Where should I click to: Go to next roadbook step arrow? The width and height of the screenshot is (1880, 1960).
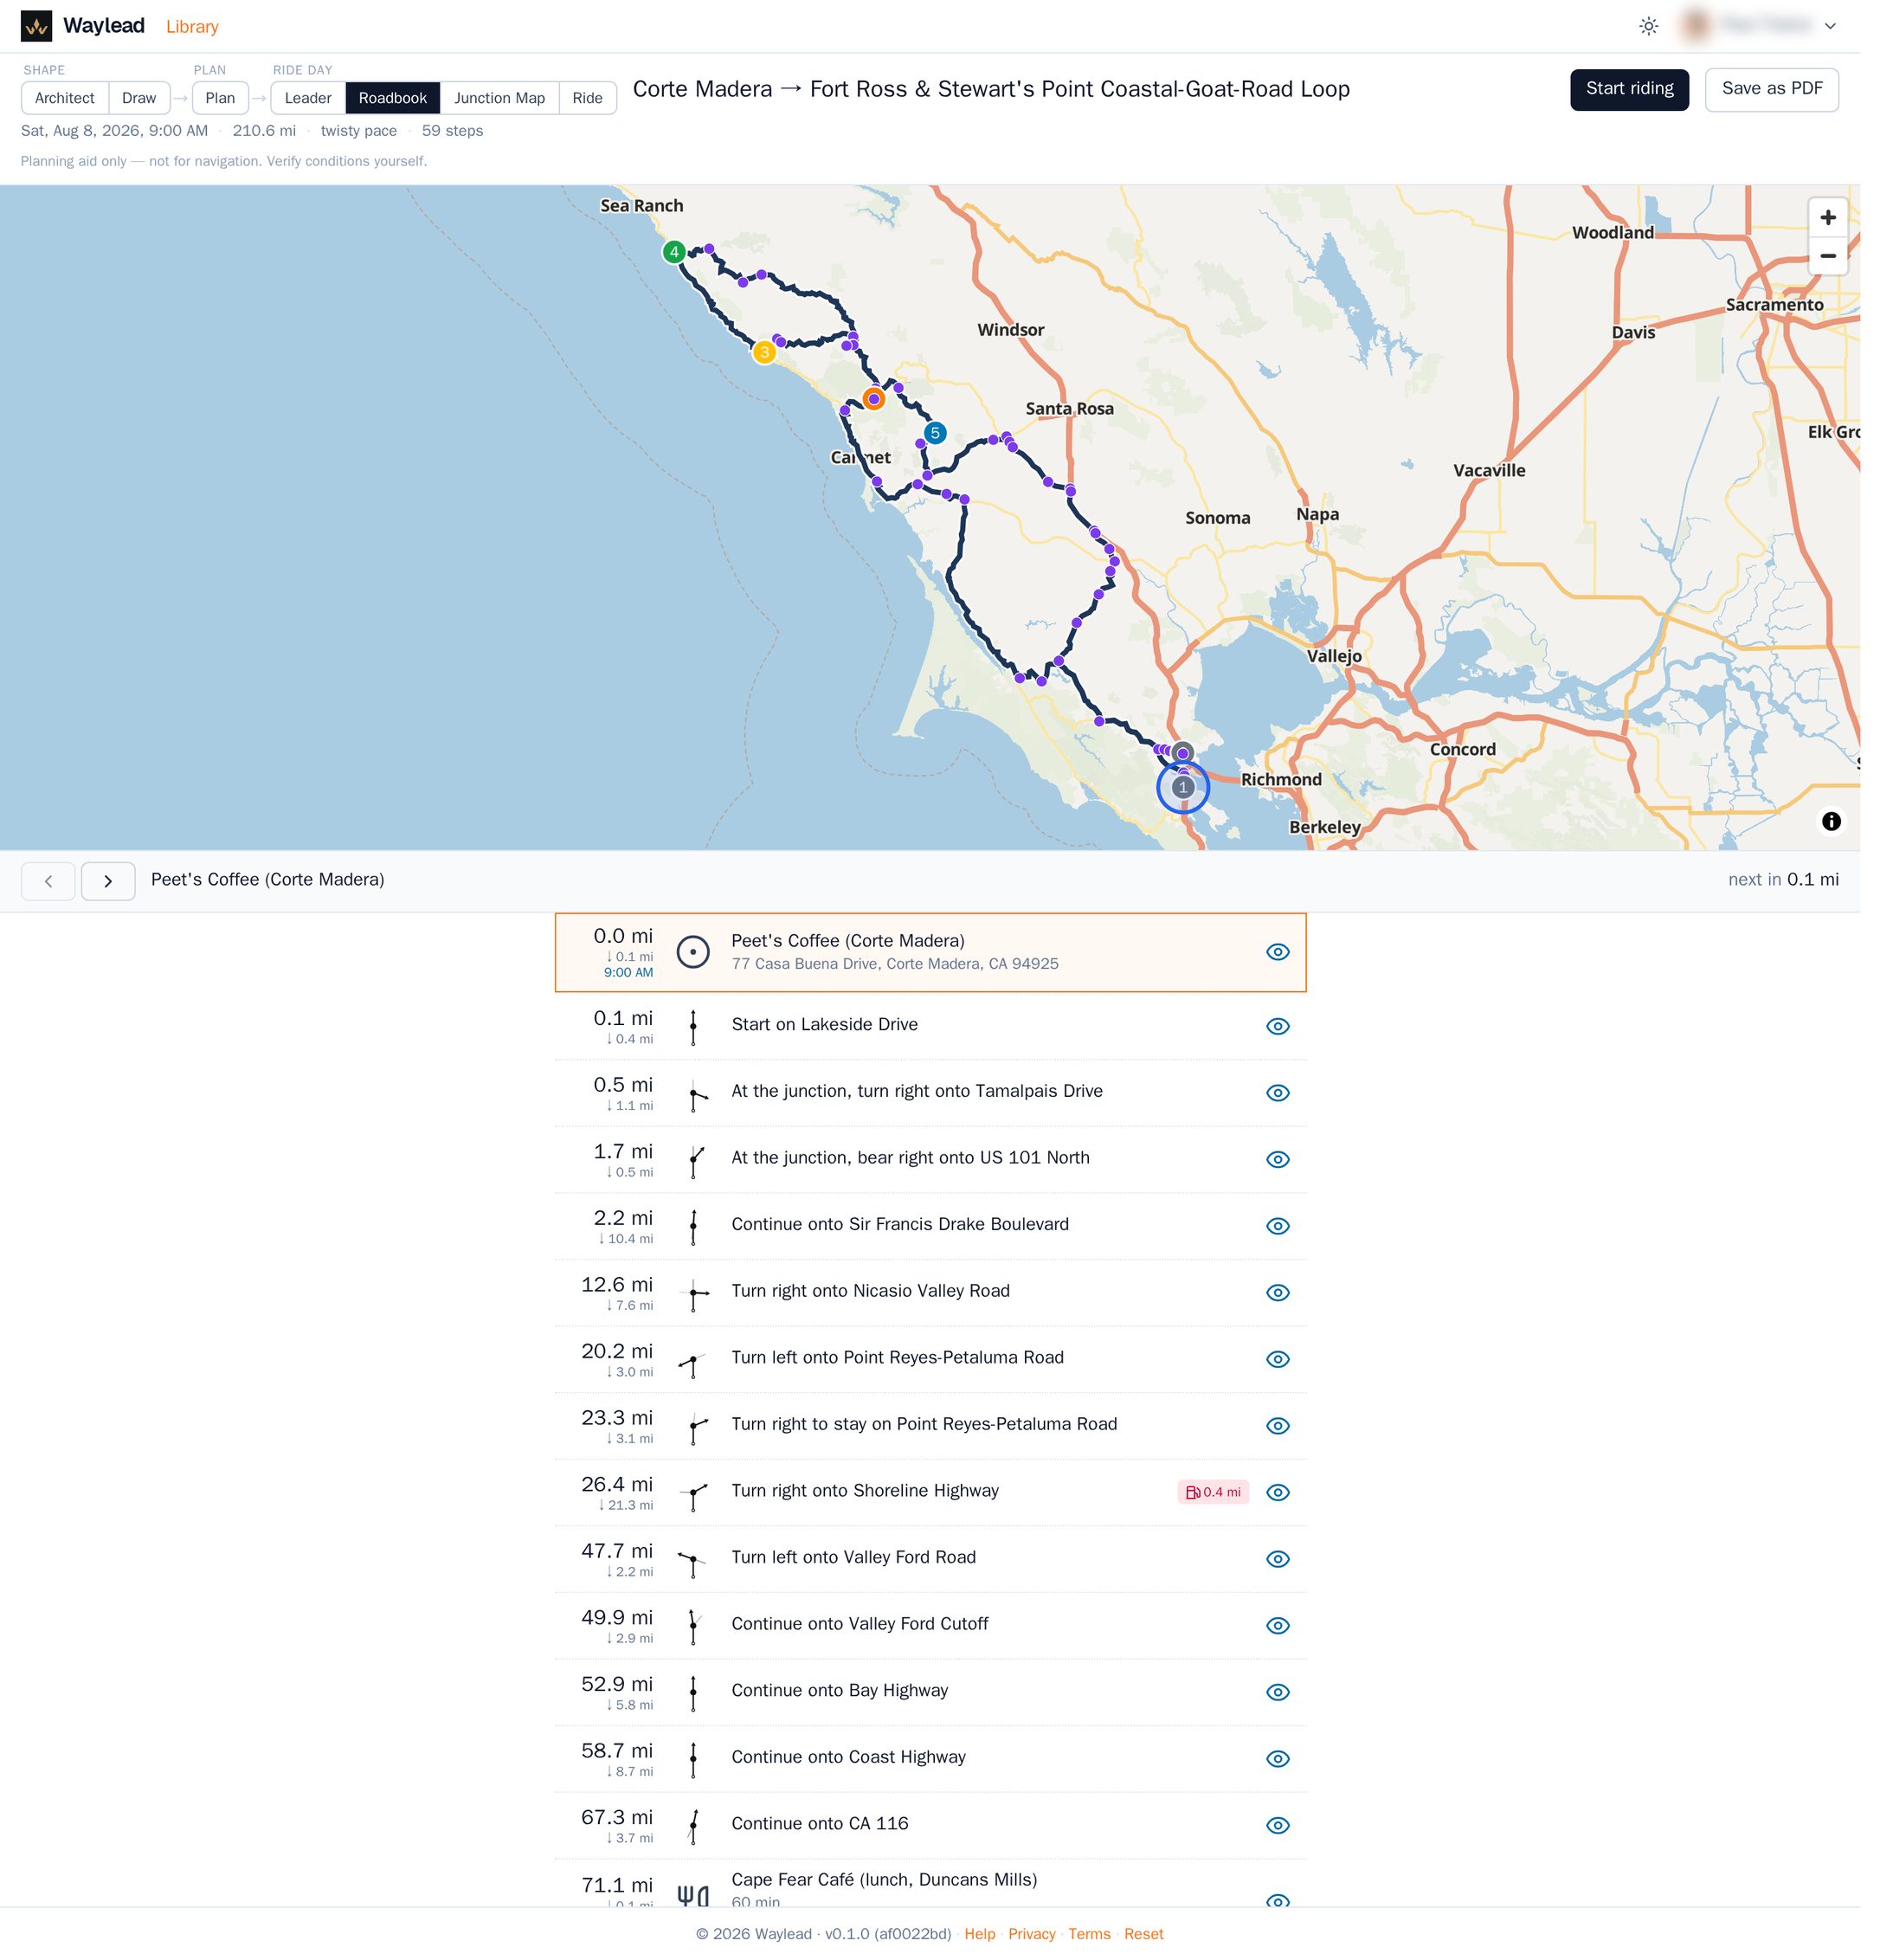[x=108, y=881]
